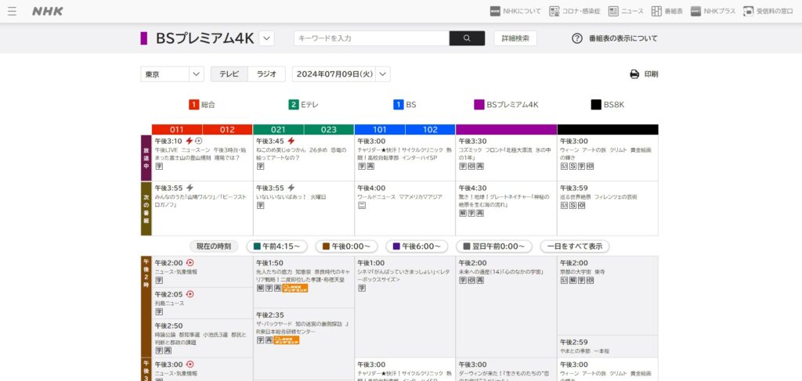
Task: Jump to 午前4:15〜
Action: pyautogui.click(x=277, y=246)
